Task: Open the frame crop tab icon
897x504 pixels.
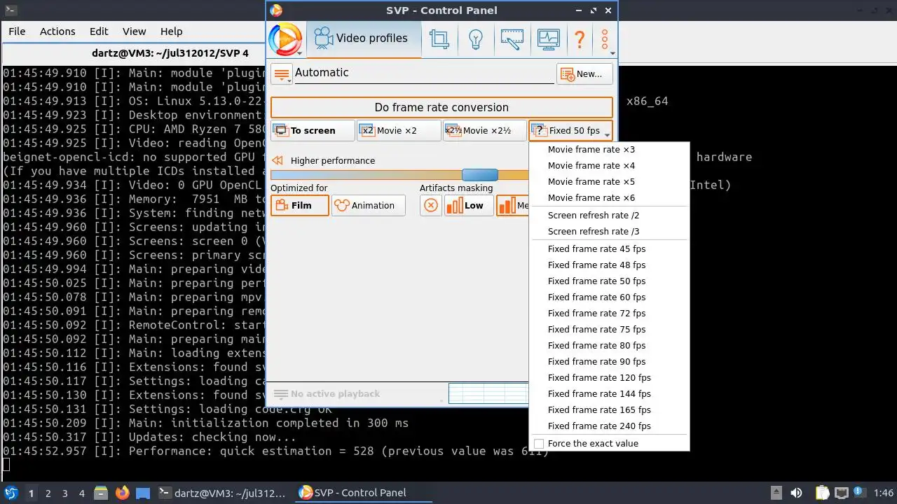Action: [439, 38]
